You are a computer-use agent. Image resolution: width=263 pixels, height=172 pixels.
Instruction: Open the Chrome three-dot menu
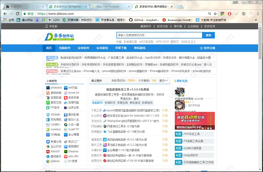pos(258,14)
